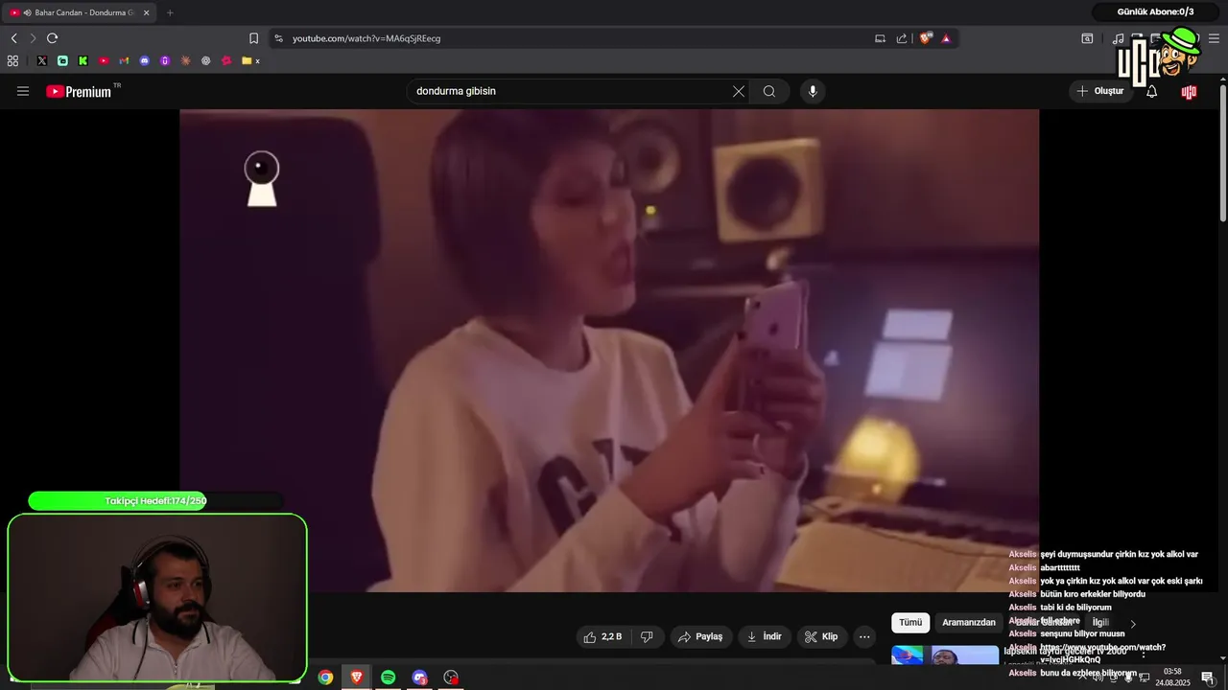Screen dimensions: 1228x690
Task: Open the Discord bookmark
Action: point(145,60)
